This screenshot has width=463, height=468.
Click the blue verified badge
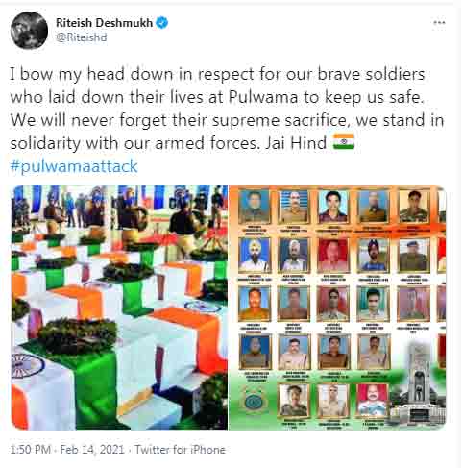[x=162, y=23]
